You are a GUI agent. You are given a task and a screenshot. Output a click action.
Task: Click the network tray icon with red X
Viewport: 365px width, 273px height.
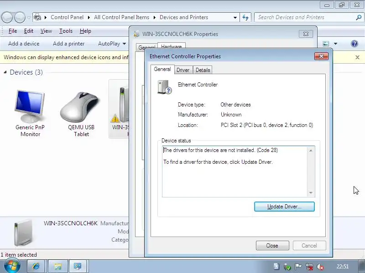coord(309,267)
